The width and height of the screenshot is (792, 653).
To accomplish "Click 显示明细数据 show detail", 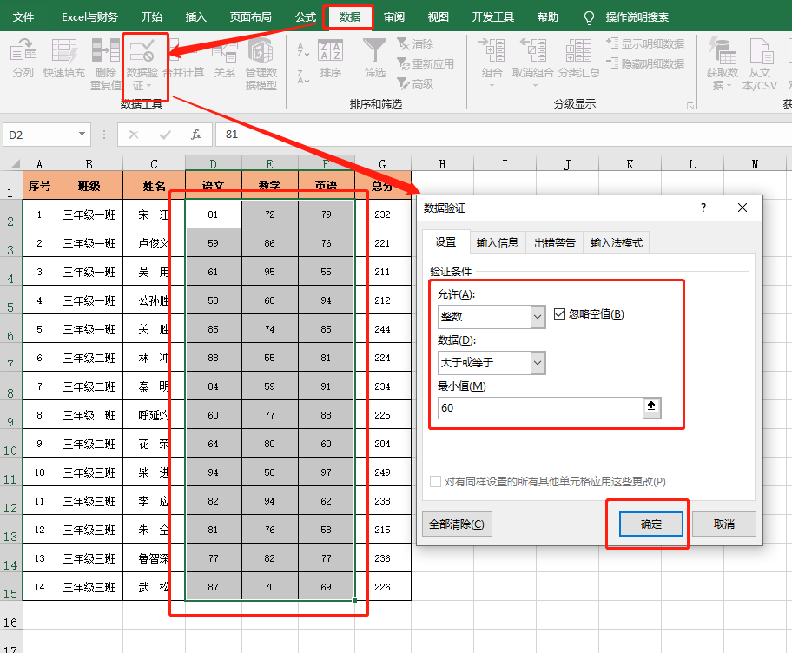I will pos(645,43).
